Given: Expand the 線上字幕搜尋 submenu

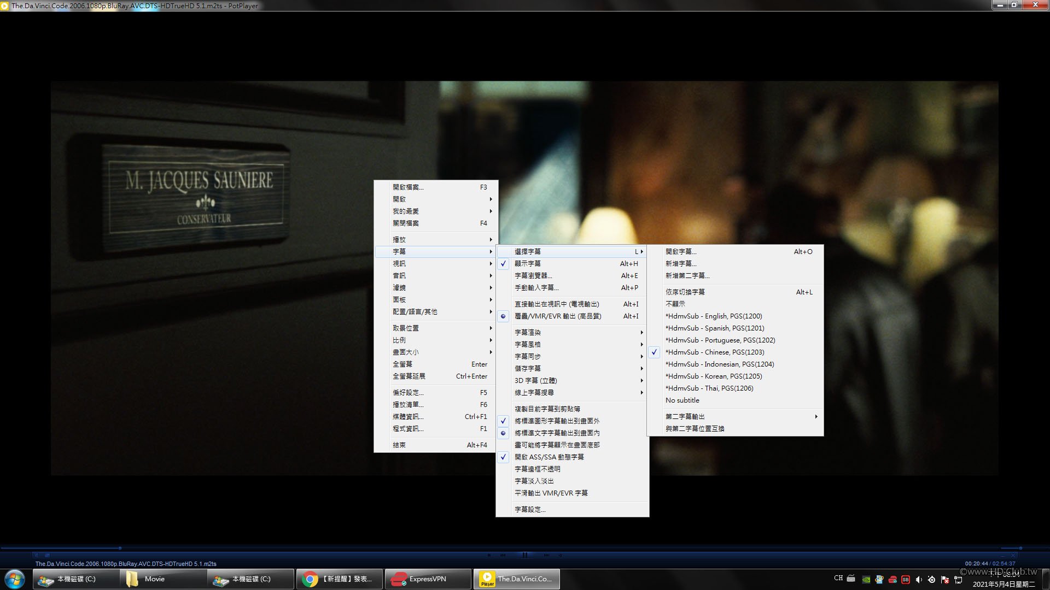Looking at the screenshot, I should pos(572,393).
